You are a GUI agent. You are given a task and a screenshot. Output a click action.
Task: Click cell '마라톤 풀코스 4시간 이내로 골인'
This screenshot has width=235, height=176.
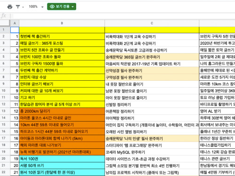62,118
